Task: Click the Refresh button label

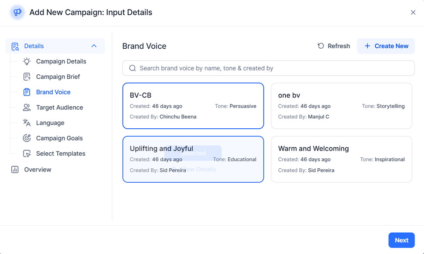Action: point(339,46)
